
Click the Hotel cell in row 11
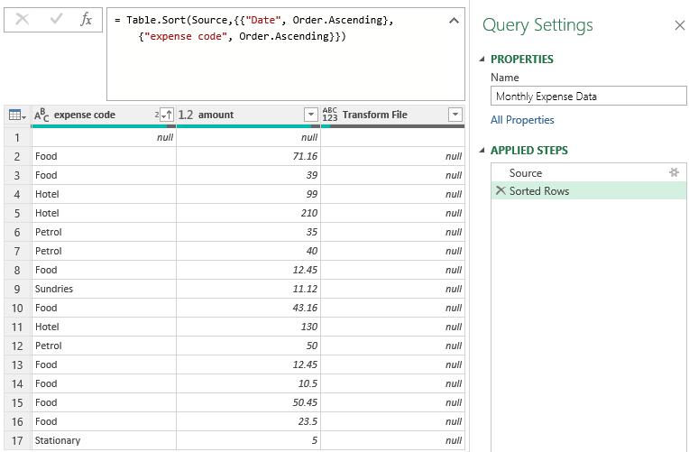click(x=104, y=327)
